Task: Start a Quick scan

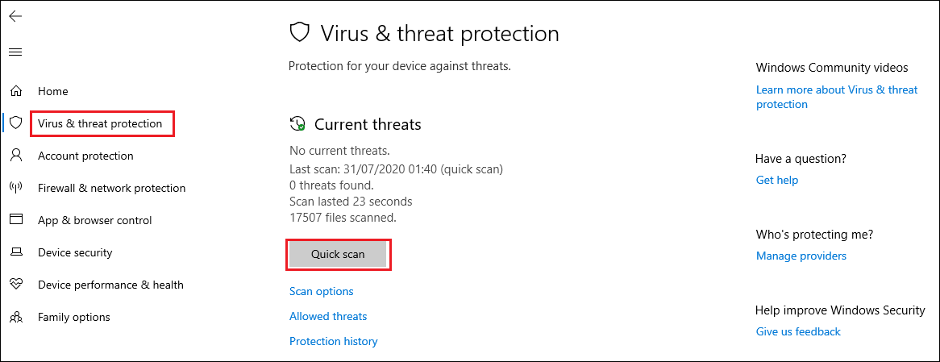Action: [339, 254]
